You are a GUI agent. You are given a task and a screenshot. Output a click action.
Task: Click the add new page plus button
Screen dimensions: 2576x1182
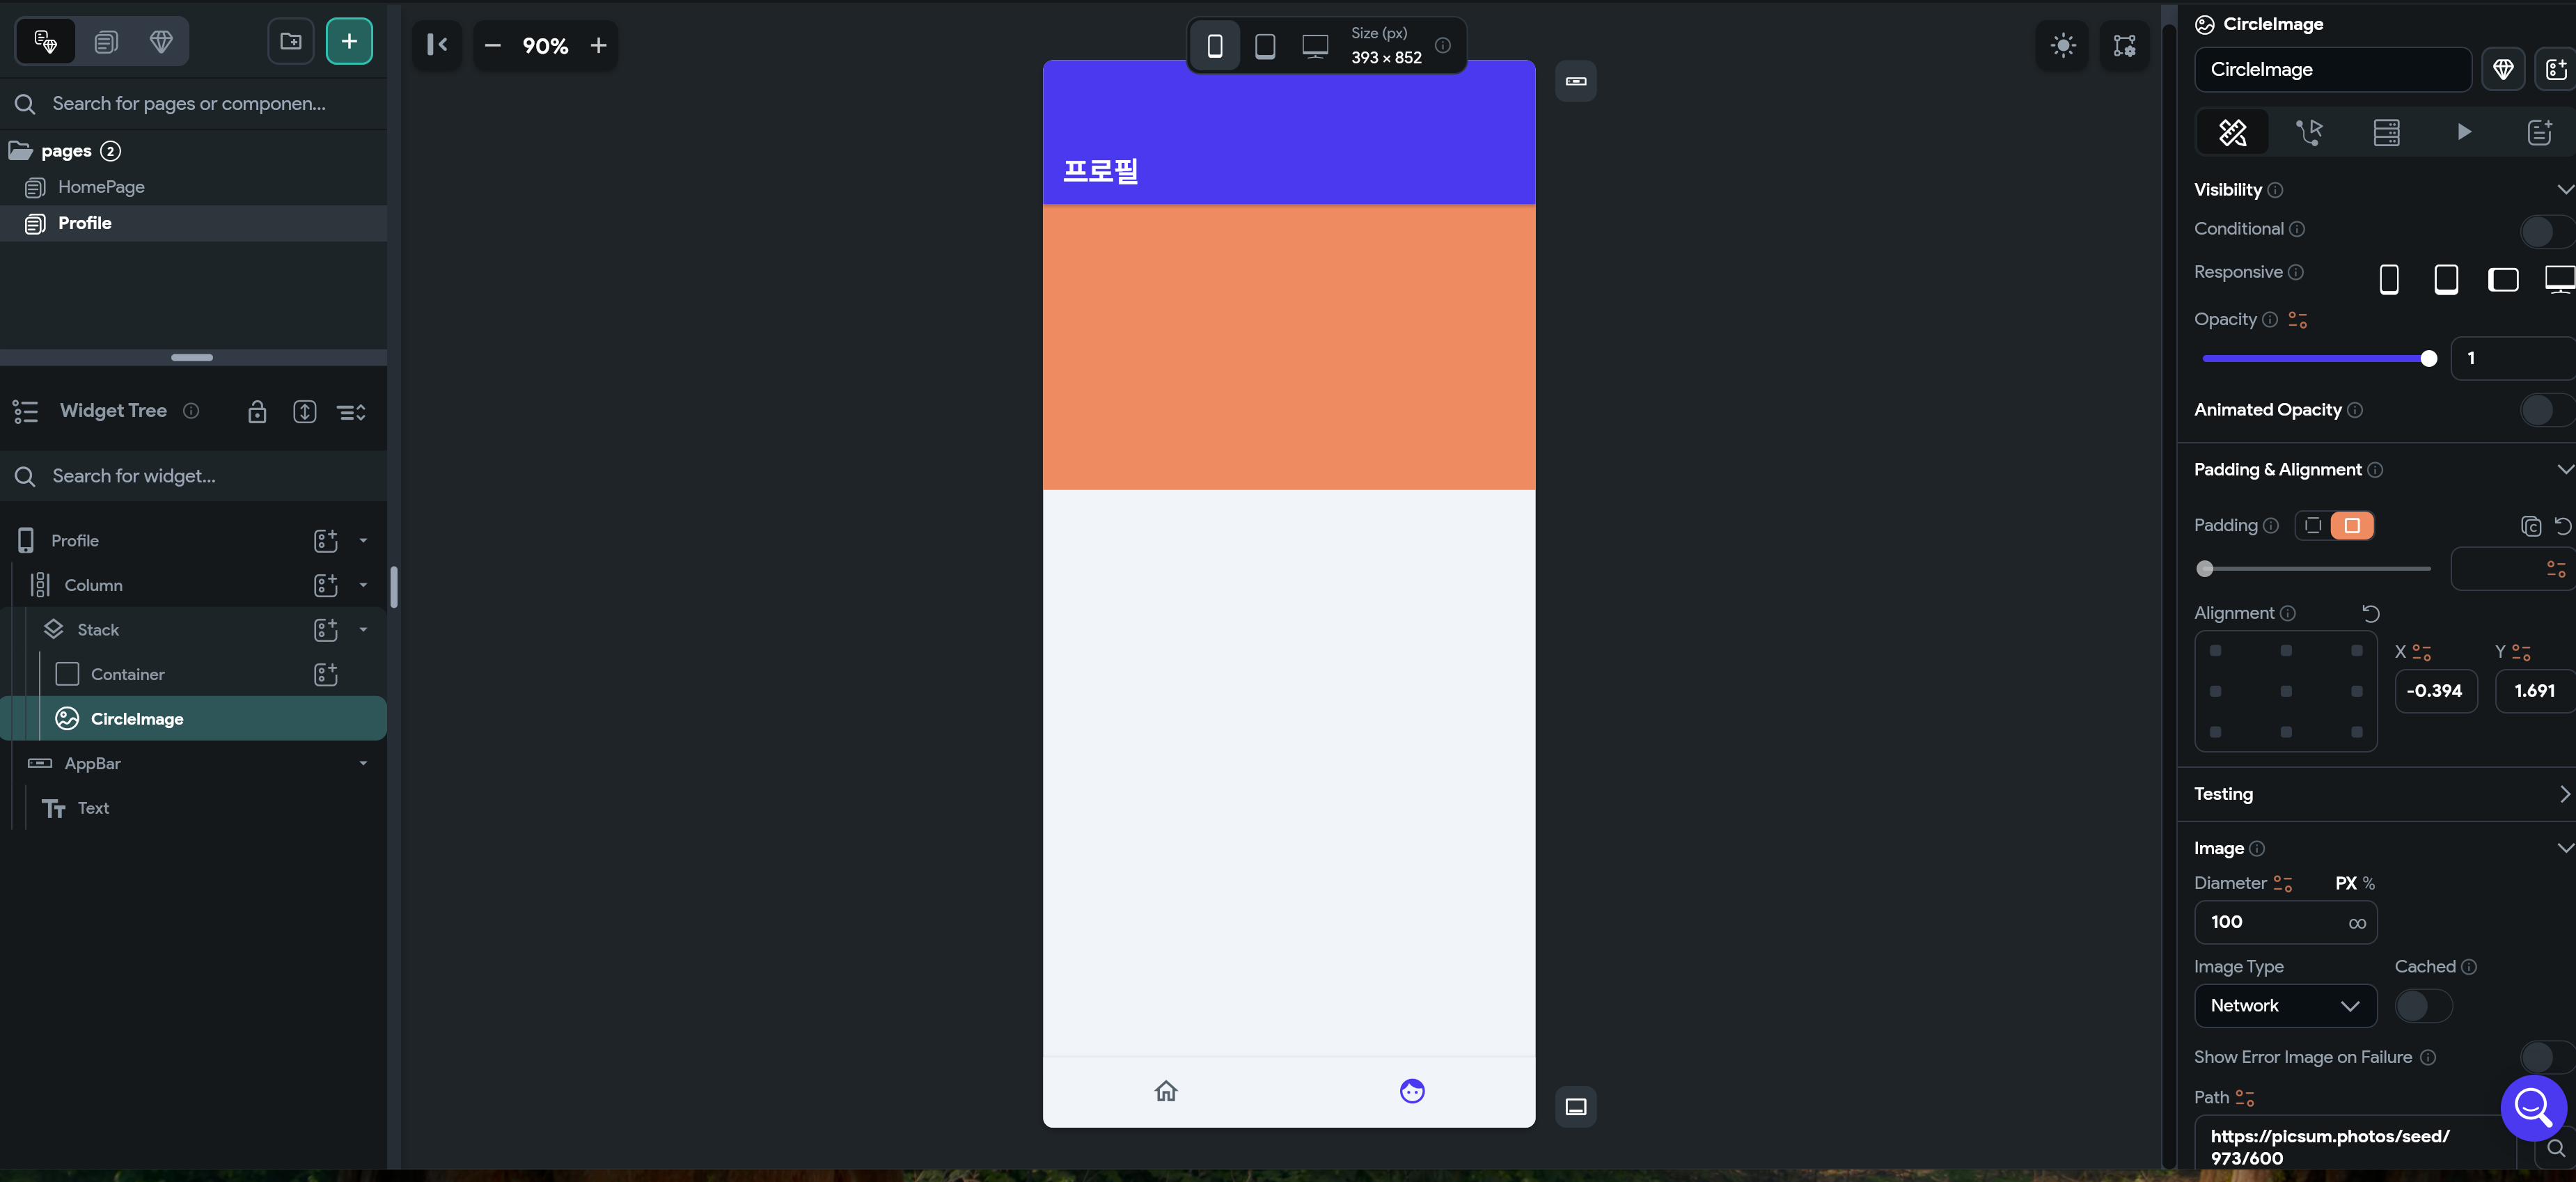(x=349, y=42)
